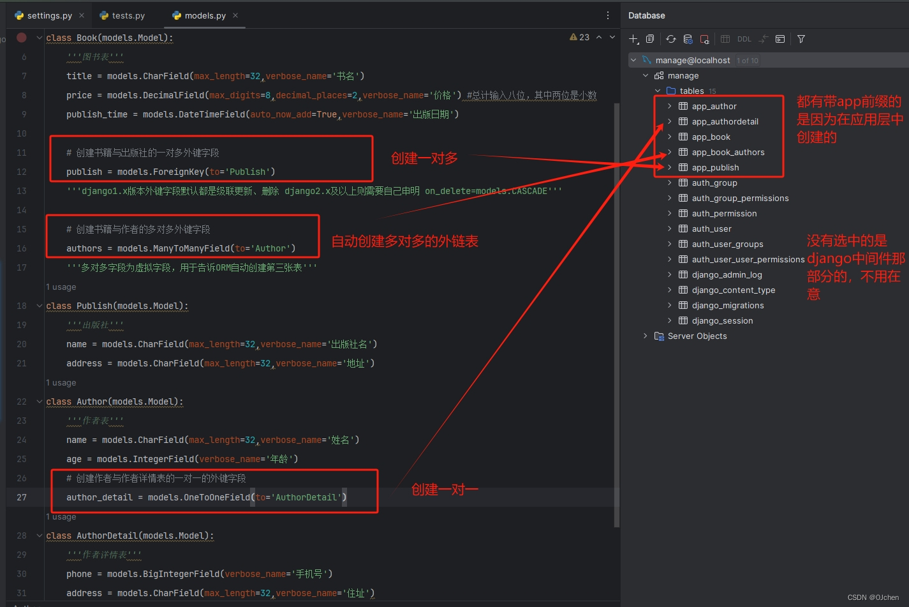
Task: Click '1 usage' hint above class AuthorDetail
Action: [61, 517]
